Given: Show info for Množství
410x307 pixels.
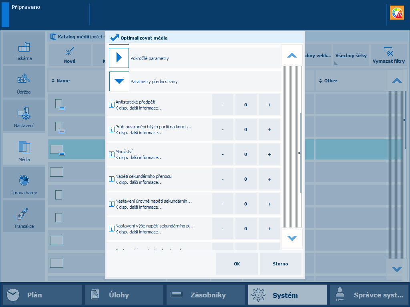Looking at the screenshot, I should [x=111, y=154].
